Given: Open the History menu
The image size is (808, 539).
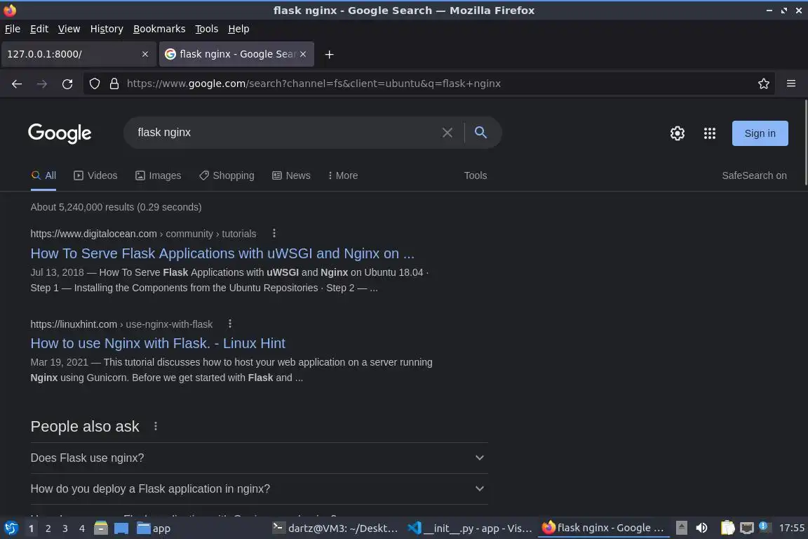Looking at the screenshot, I should 107,29.
